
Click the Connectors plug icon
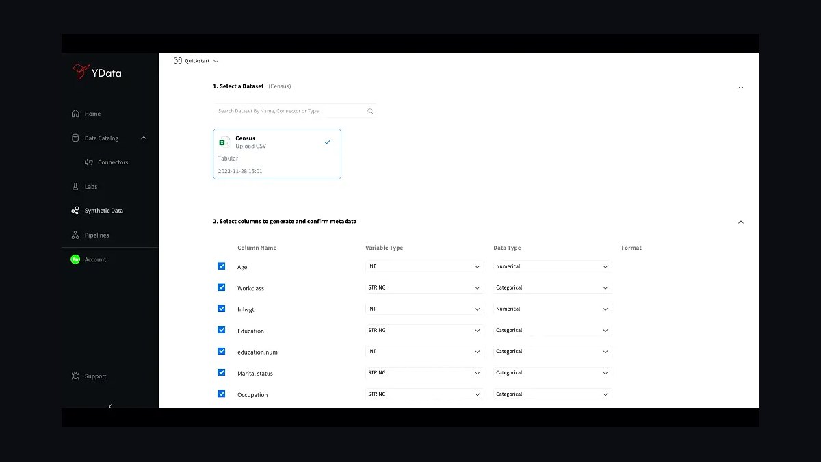click(89, 162)
